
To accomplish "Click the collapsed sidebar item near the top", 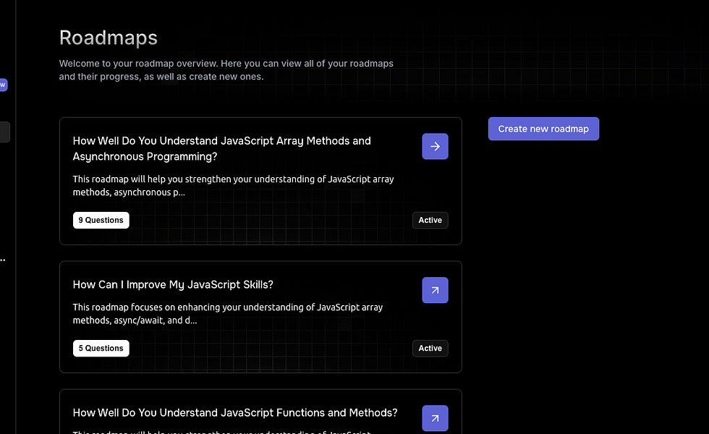I will pyautogui.click(x=3, y=132).
